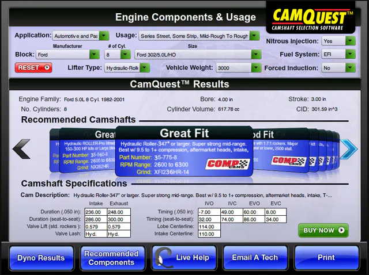369x275 pixels.
Task: Open the block Manufacturer dropdown showing Ford
Action: click(x=68, y=55)
